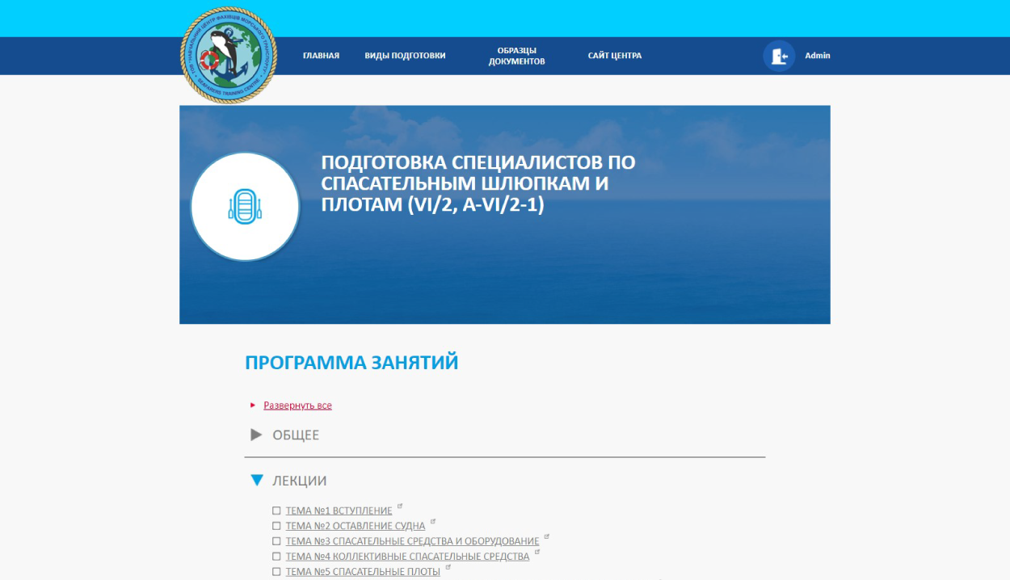The image size is (1010, 580).
Task: Click external link icon after Тема №3
Action: (x=547, y=537)
